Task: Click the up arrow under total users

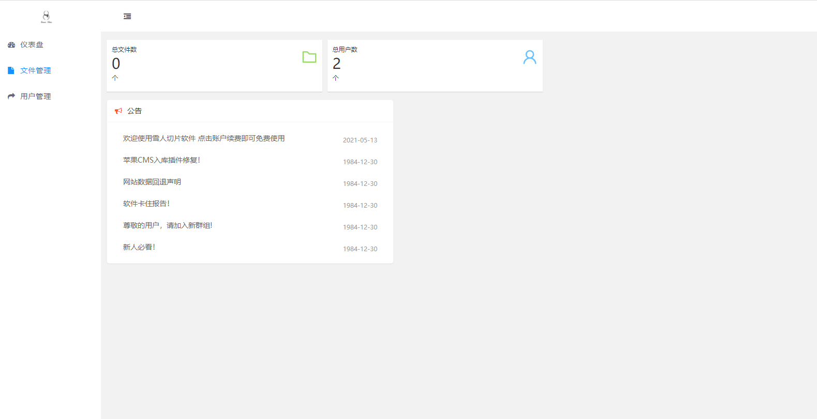Action: [x=336, y=78]
